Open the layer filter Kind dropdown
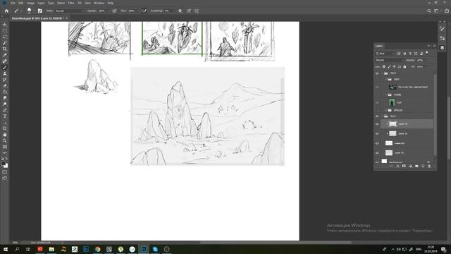This screenshot has width=451, height=254. (x=385, y=54)
